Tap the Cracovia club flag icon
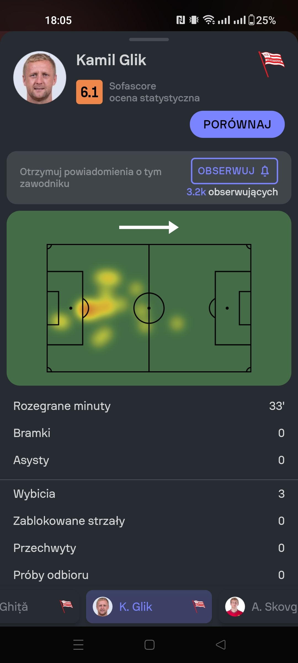This screenshot has height=663, width=298. click(272, 63)
